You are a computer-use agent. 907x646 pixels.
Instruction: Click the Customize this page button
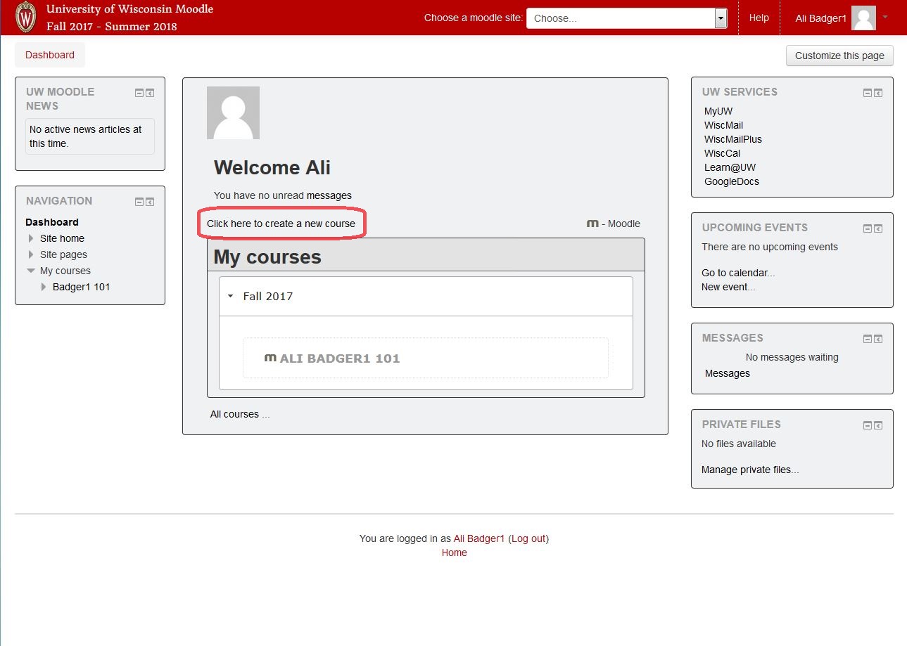tap(839, 56)
